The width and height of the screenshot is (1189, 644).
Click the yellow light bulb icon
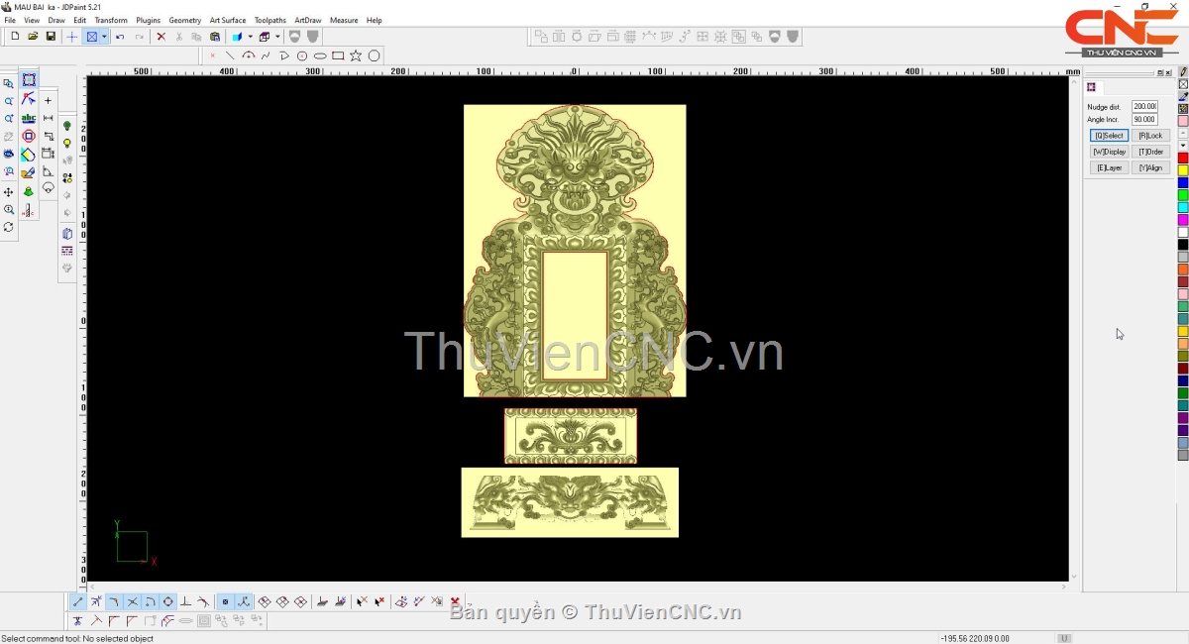(x=67, y=144)
